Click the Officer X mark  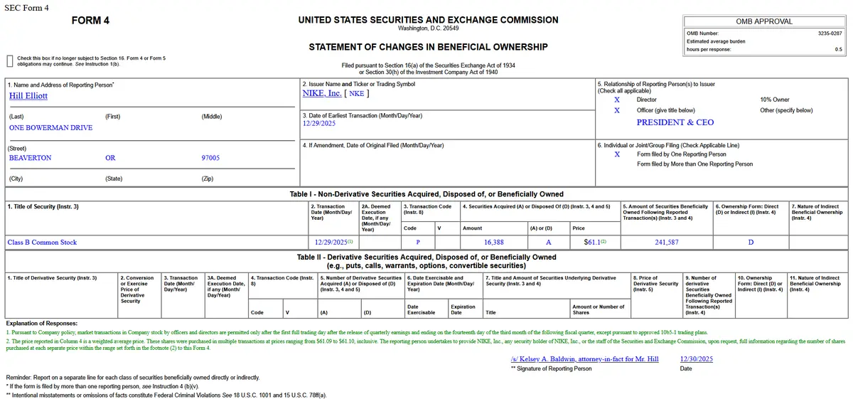pos(617,111)
